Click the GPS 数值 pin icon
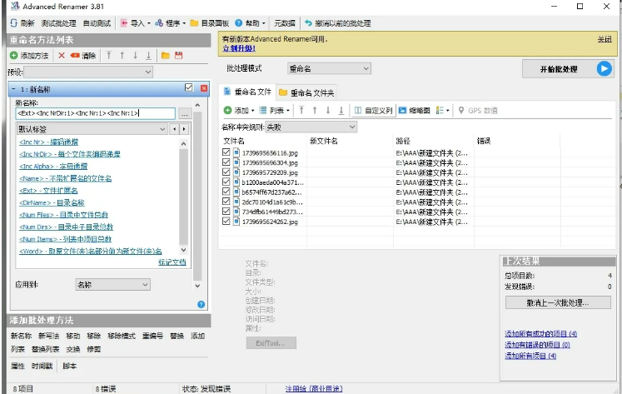The image size is (622, 394). point(461,110)
